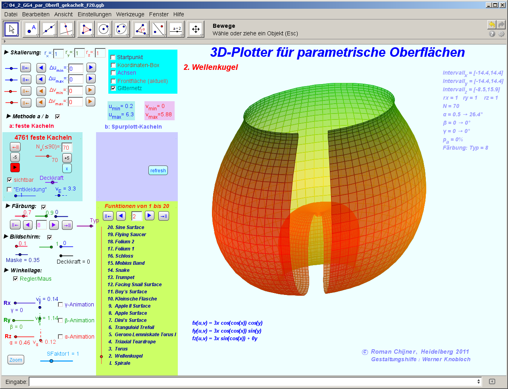Select the Line through two points tool

49,29
